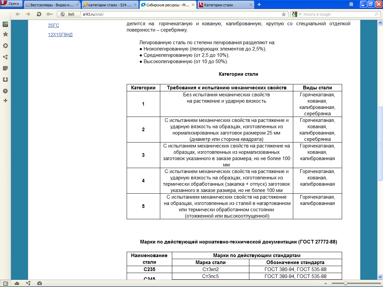Screen dimensions: 383x287
Task: Open the notes panel in sidebar
Action: point(5,68)
